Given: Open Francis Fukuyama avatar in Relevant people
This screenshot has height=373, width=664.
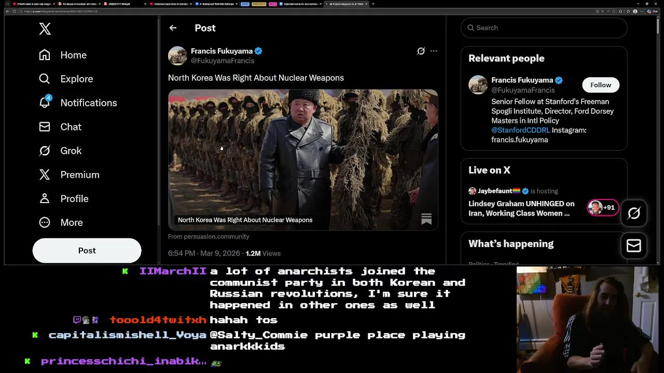Looking at the screenshot, I should (x=478, y=85).
